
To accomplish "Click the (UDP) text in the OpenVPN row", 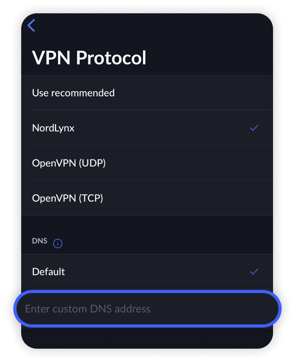I will [x=92, y=163].
